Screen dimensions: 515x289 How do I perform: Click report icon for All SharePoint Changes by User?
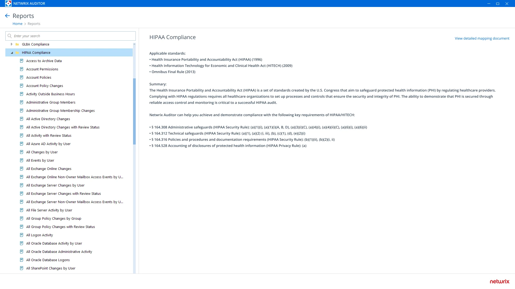pos(22,268)
